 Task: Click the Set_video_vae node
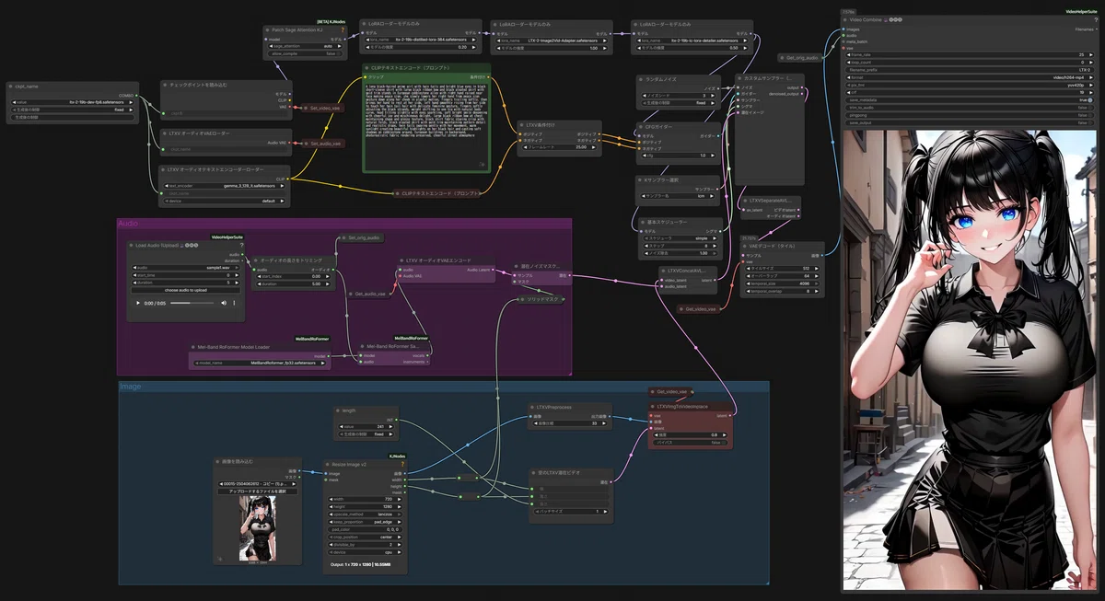point(324,108)
